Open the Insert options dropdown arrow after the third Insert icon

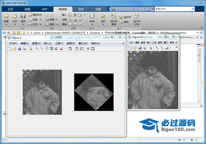(85, 15)
